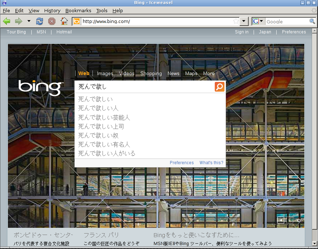Image resolution: width=318 pixels, height=249 pixels.
Task: Open the Edit menu
Action: (19, 10)
